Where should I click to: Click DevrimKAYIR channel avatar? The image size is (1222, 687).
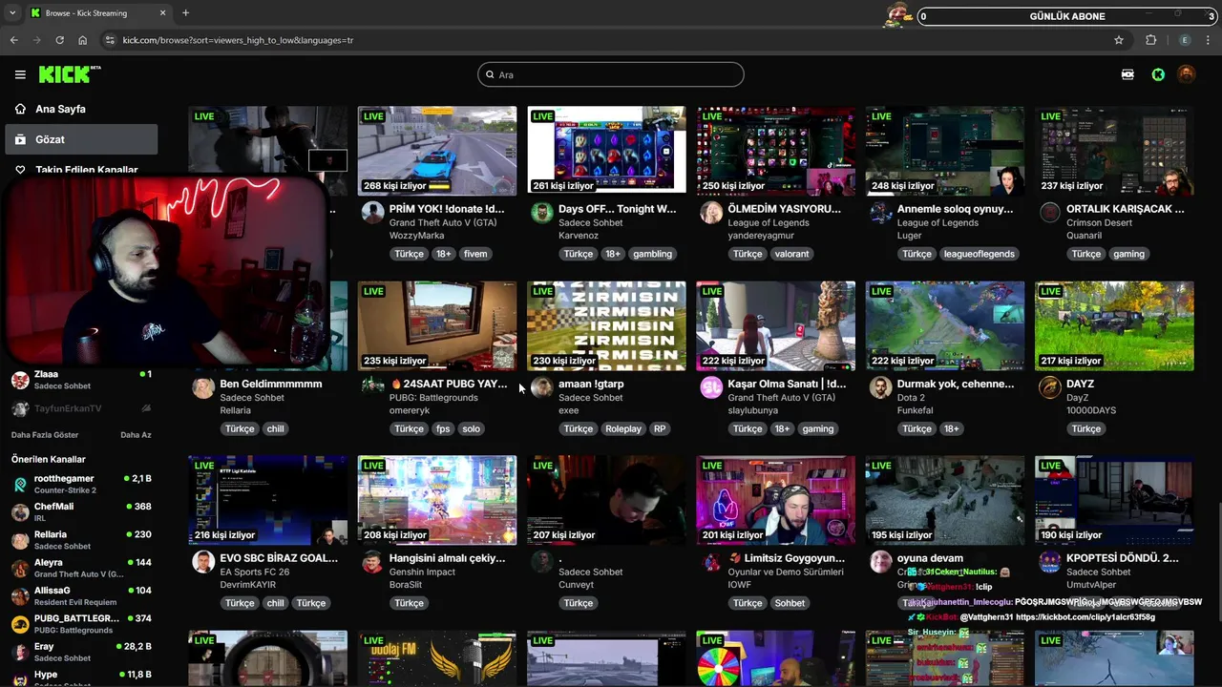point(203,561)
